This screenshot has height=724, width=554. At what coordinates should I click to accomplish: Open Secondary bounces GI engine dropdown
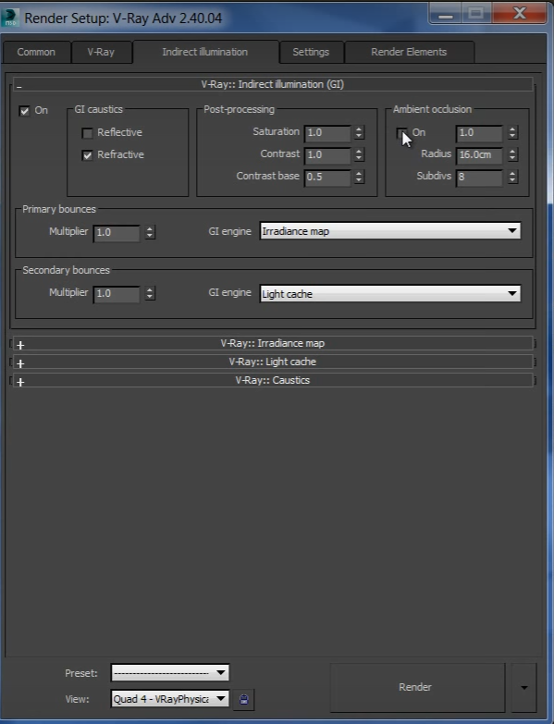390,294
